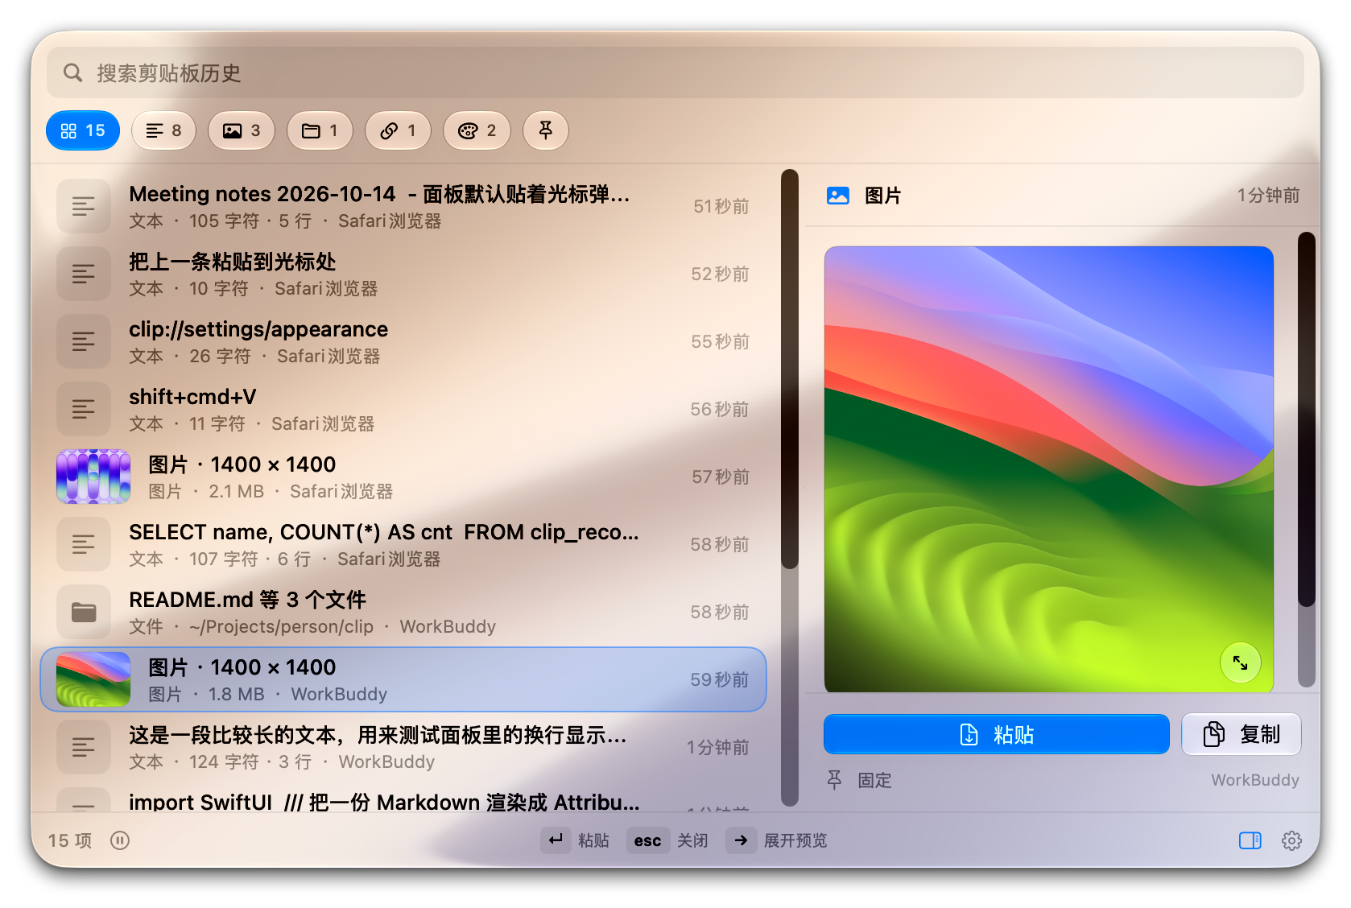Click the arrow 展开预览 hint
The image size is (1351, 908).
(777, 840)
